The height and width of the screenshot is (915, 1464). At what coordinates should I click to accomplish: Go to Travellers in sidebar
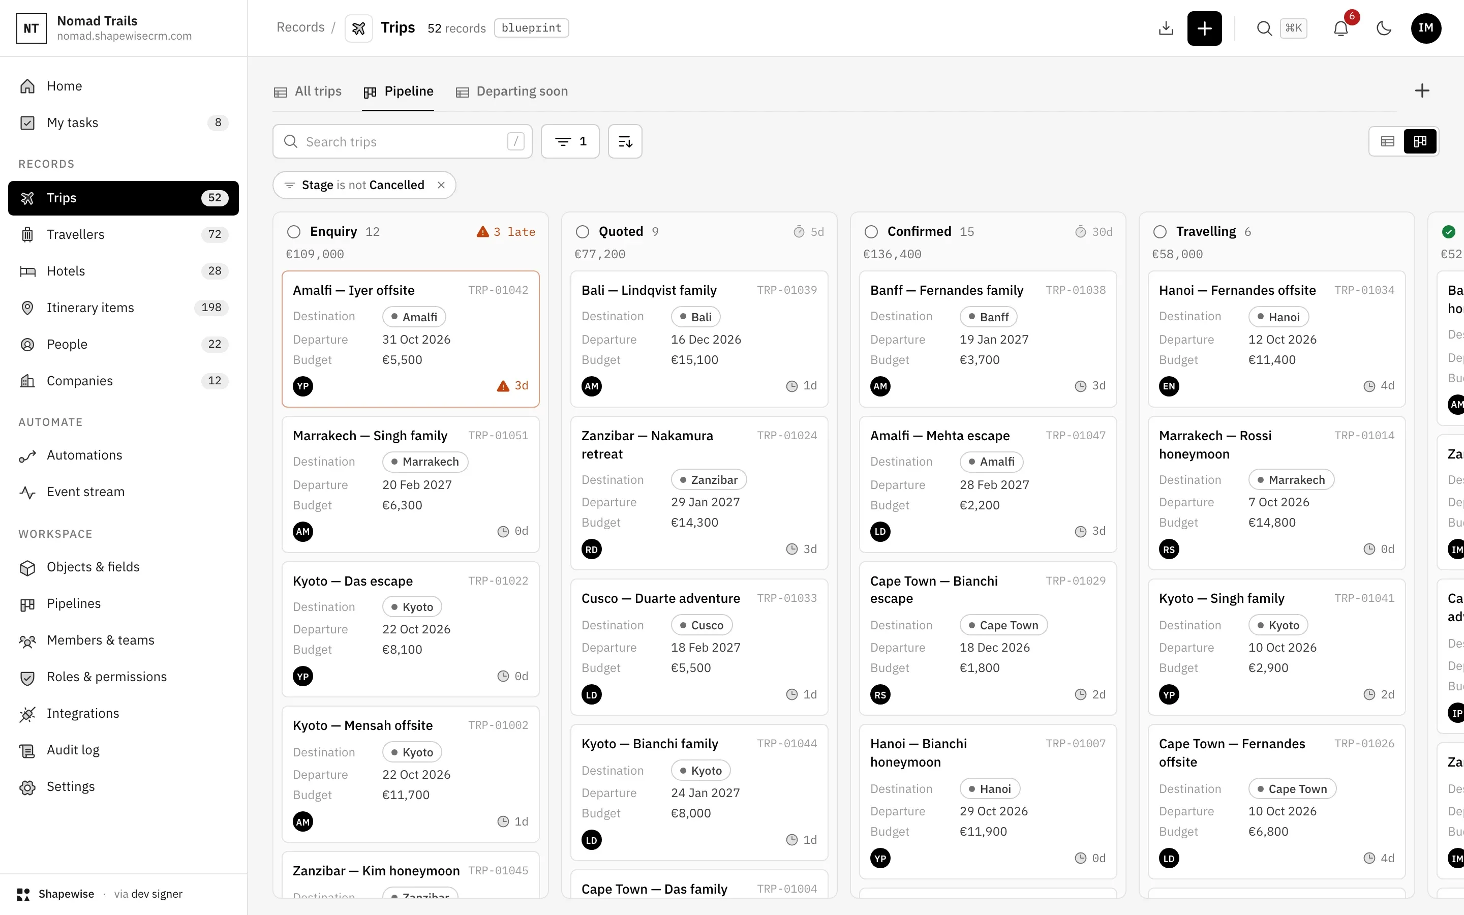point(124,234)
